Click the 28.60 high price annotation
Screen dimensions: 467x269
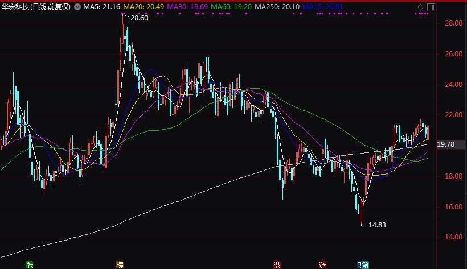point(139,18)
